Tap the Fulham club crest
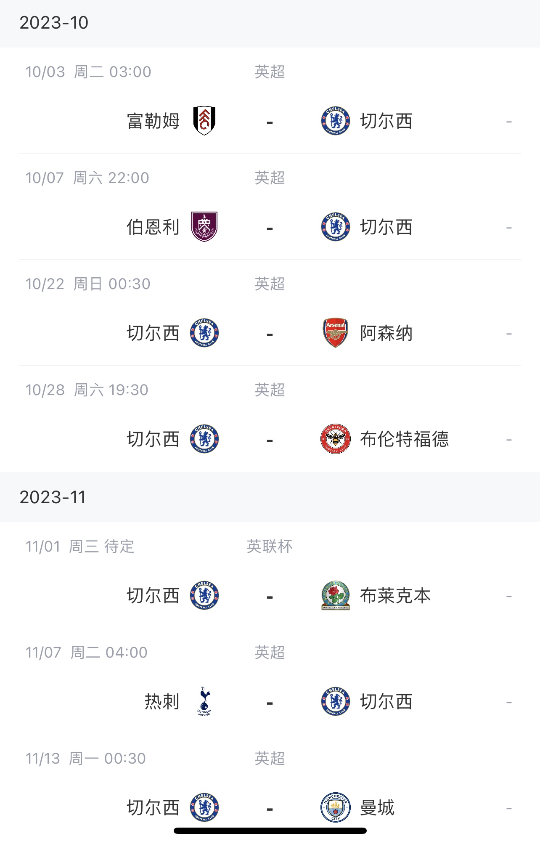Viewport: 540px width, 844px height. click(204, 121)
